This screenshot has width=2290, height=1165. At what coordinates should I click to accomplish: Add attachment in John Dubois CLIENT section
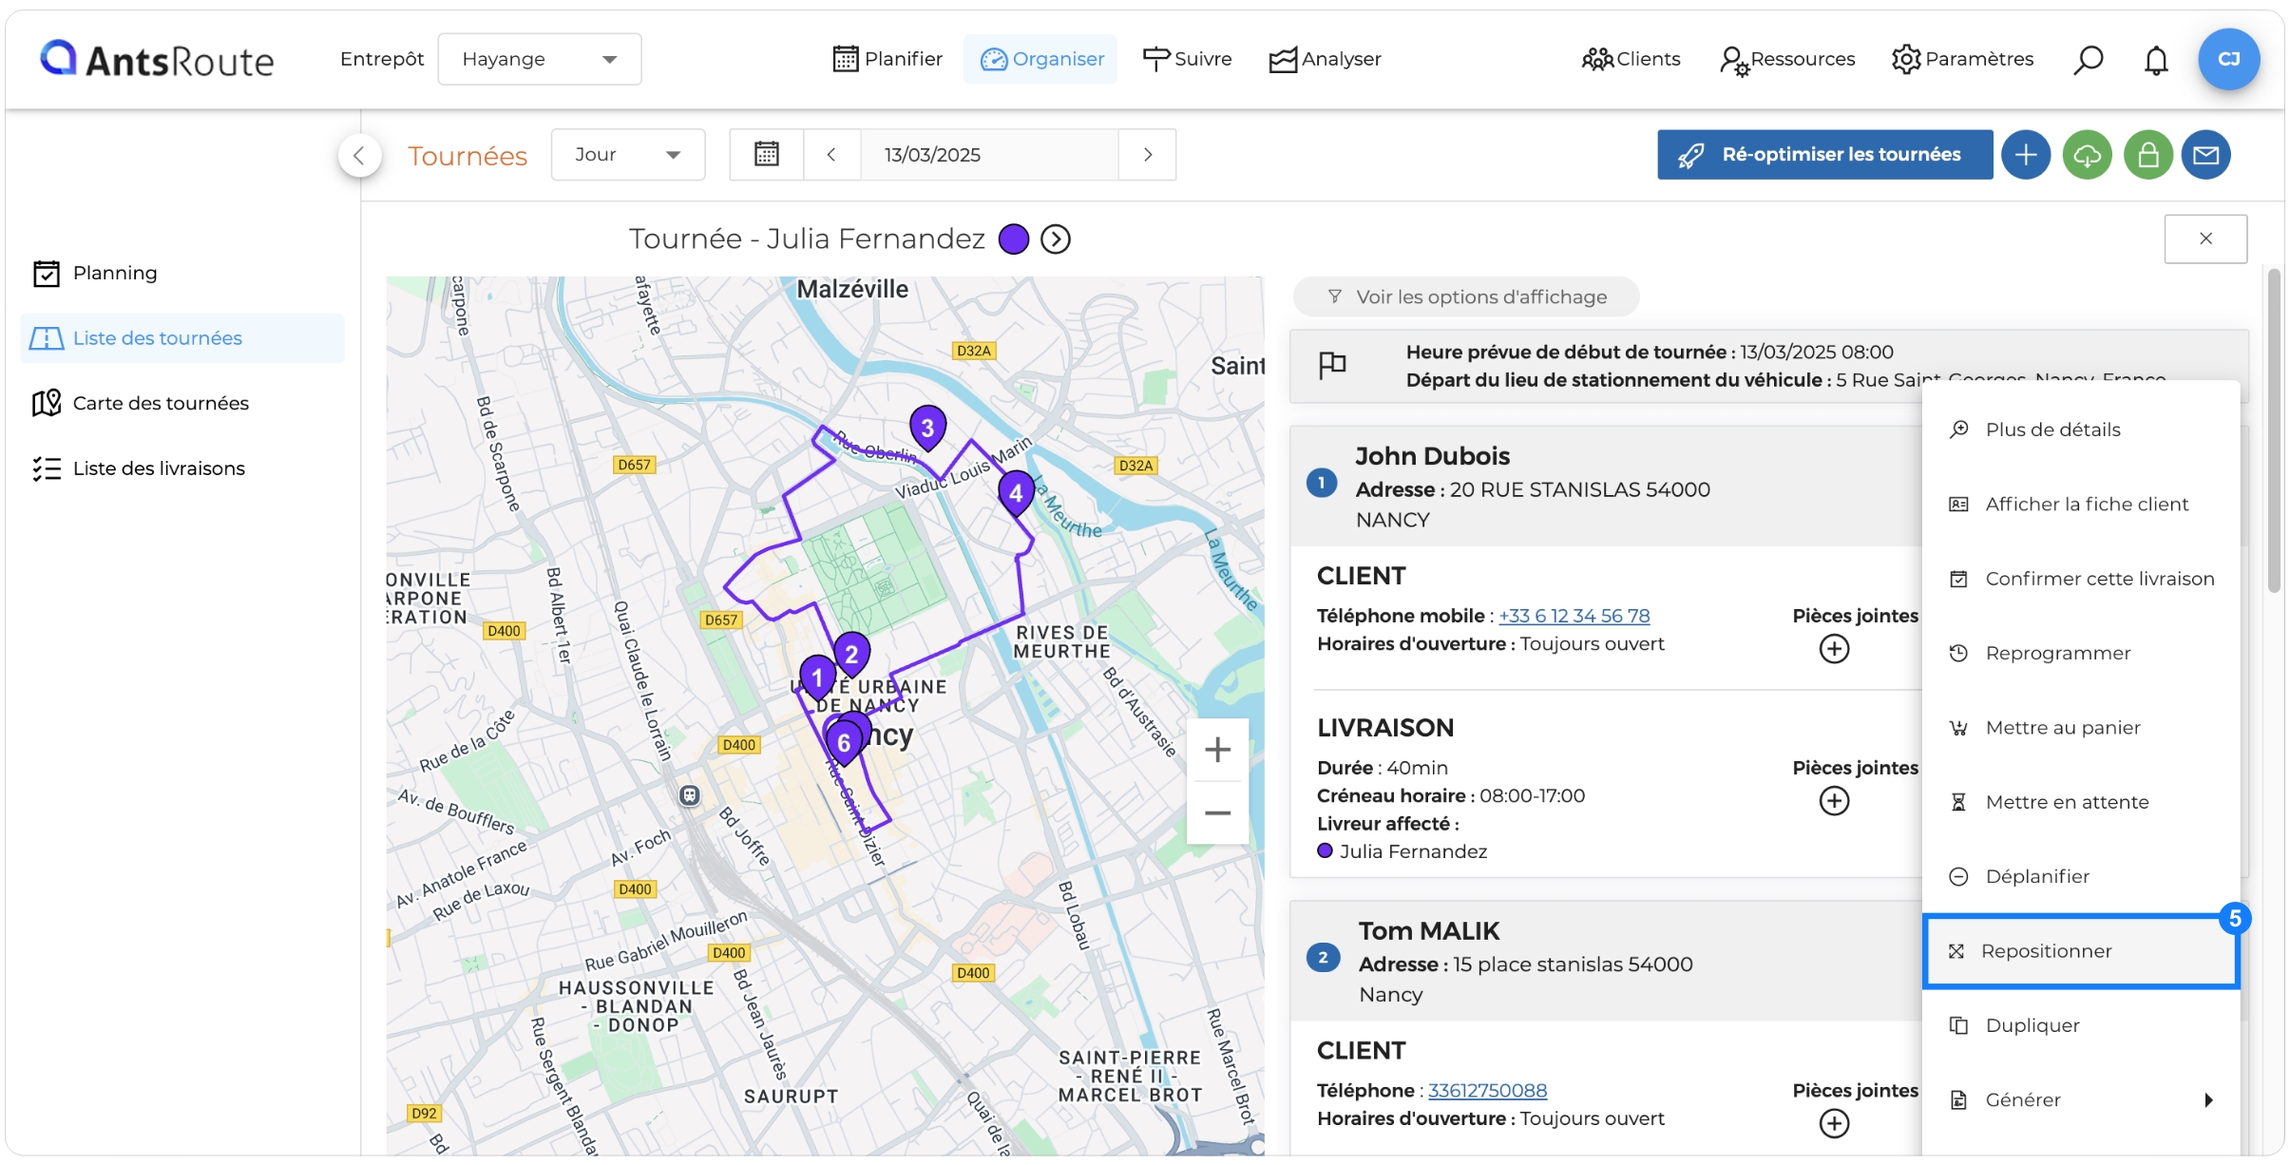click(x=1834, y=649)
